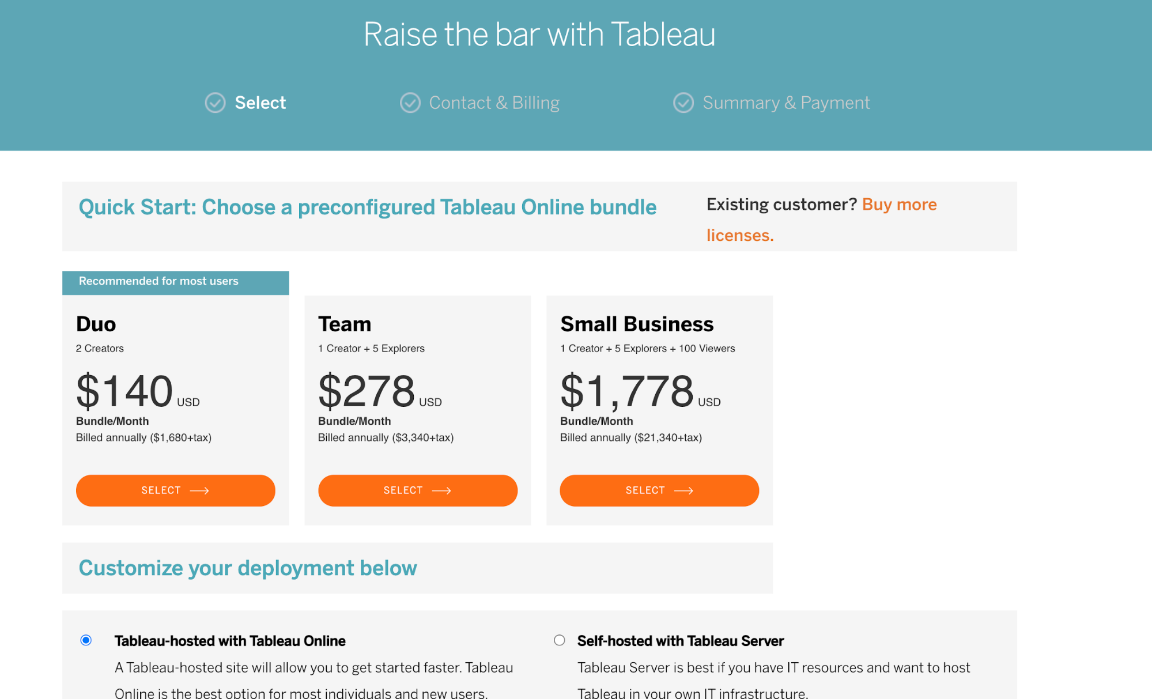Follow the Buy more licenses link
Viewport: 1152px width, 699px height.
point(899,205)
